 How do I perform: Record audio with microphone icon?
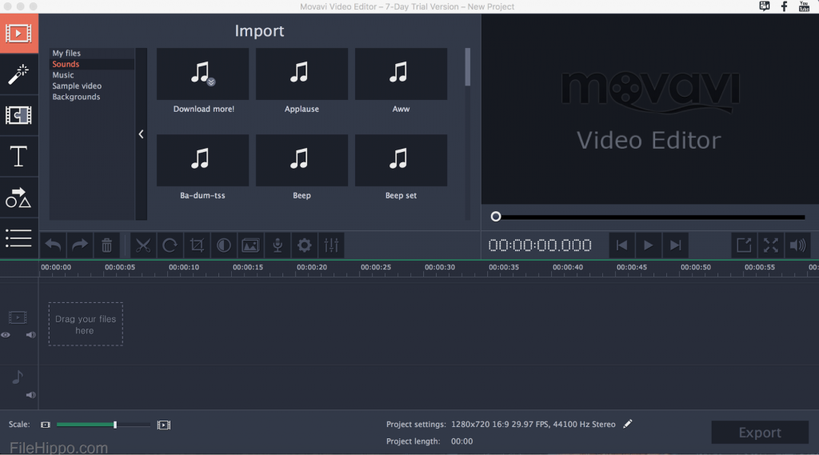tap(278, 245)
